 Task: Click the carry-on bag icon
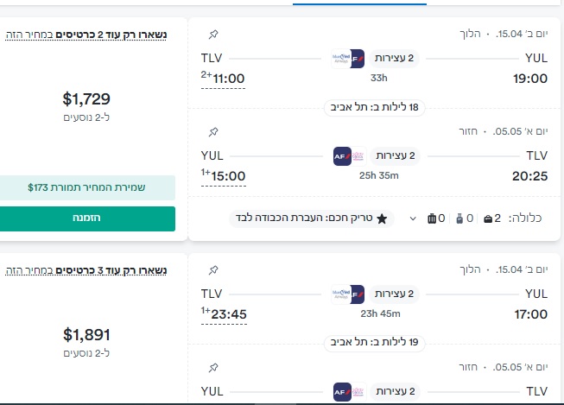(x=459, y=218)
